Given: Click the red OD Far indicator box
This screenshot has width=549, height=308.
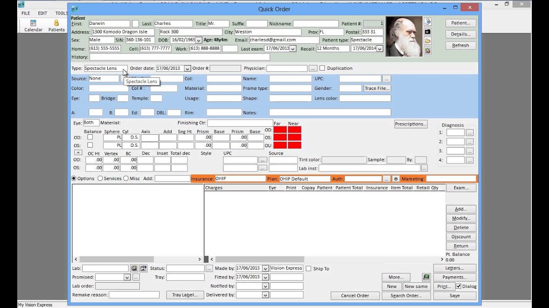Looking at the screenshot, I should click(280, 130).
